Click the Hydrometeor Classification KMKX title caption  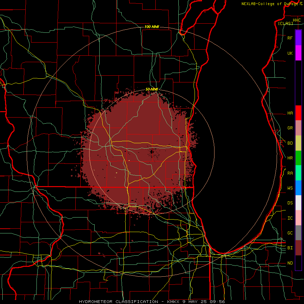point(152,302)
